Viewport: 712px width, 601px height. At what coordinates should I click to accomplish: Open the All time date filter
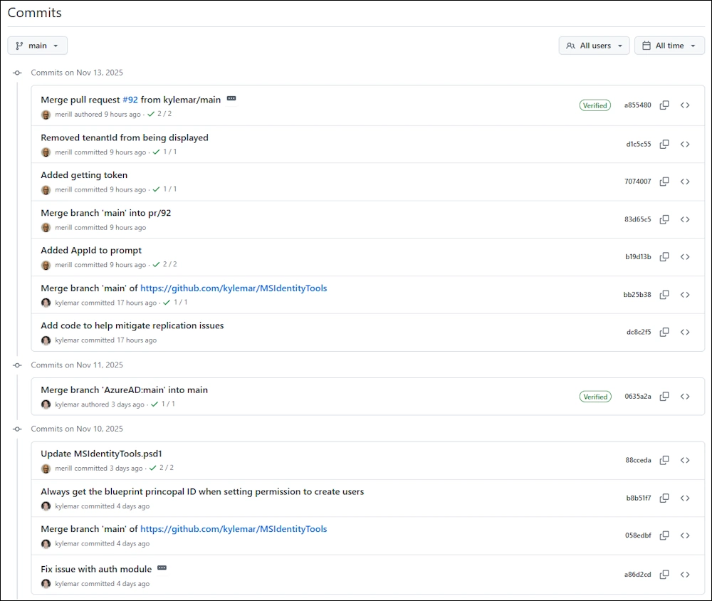[x=669, y=46]
